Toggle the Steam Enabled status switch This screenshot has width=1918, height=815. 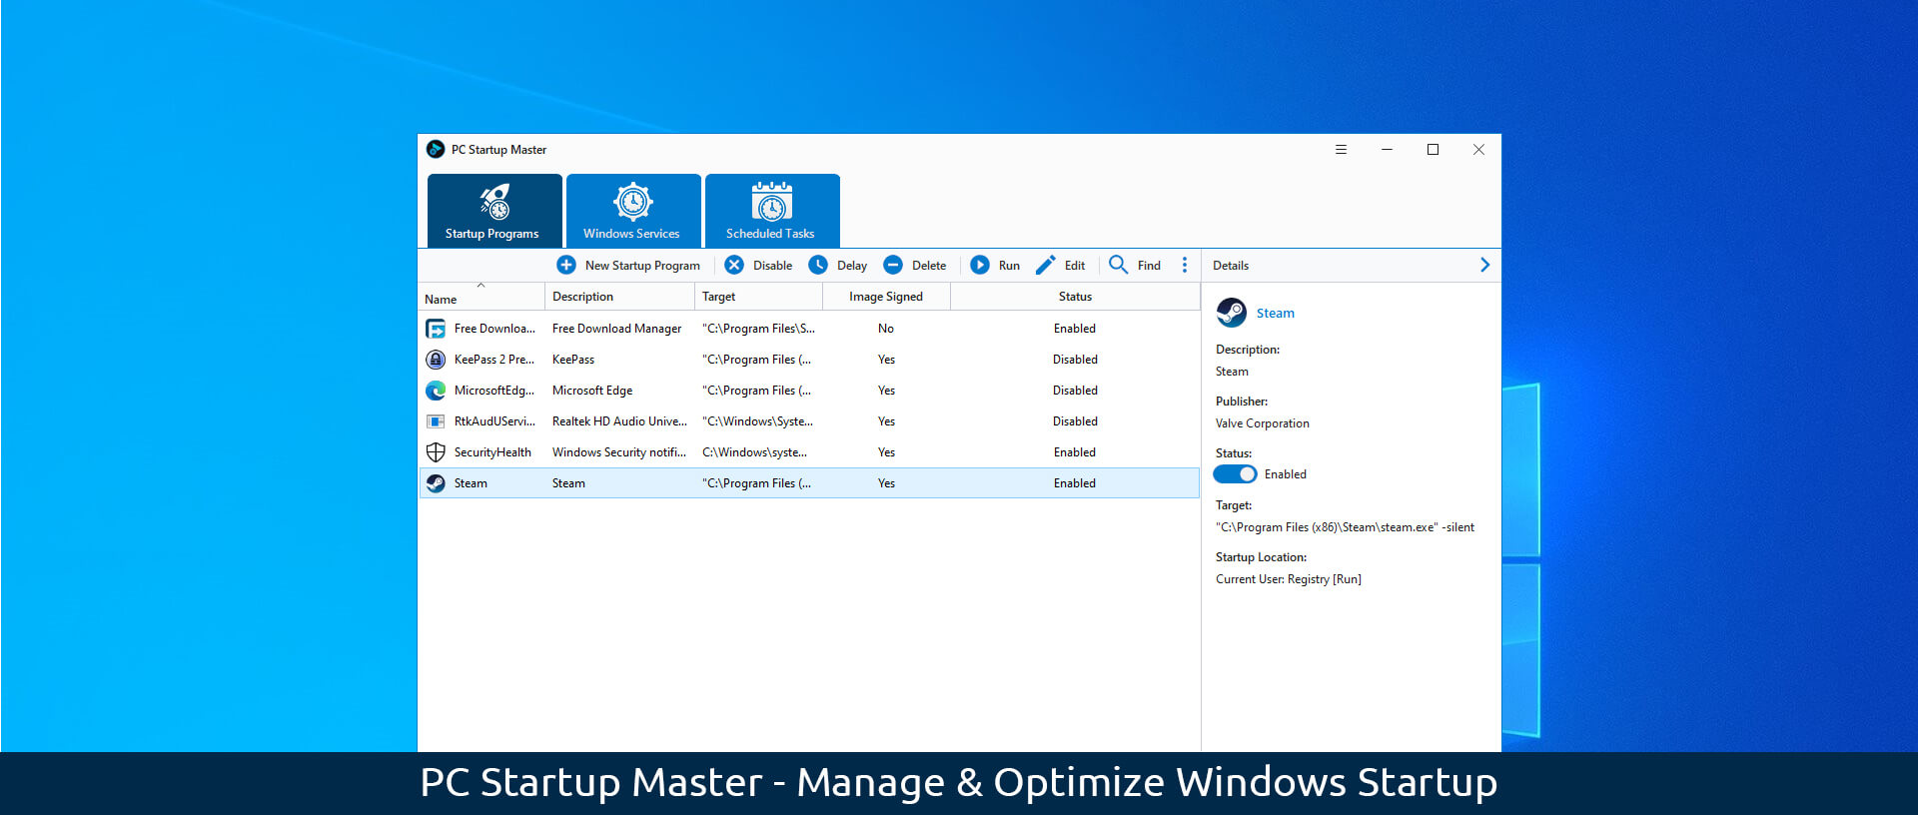[1235, 474]
